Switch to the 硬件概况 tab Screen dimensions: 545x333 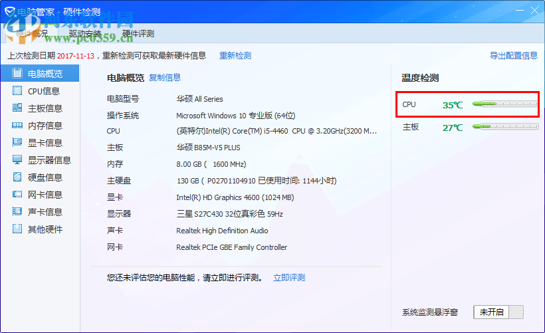pyautogui.click(x=32, y=34)
